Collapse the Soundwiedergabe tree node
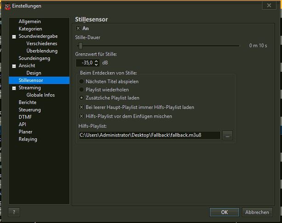Image resolution: width=282 pixels, height=223 pixels. (14, 37)
